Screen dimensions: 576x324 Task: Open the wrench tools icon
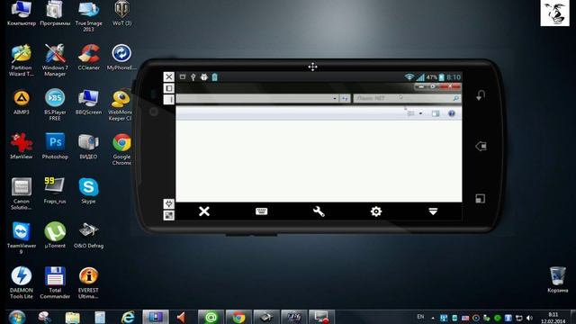point(319,211)
